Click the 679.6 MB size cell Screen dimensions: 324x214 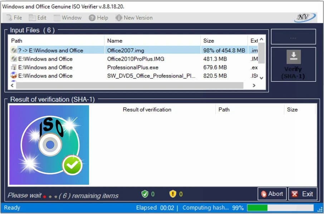tap(215, 67)
